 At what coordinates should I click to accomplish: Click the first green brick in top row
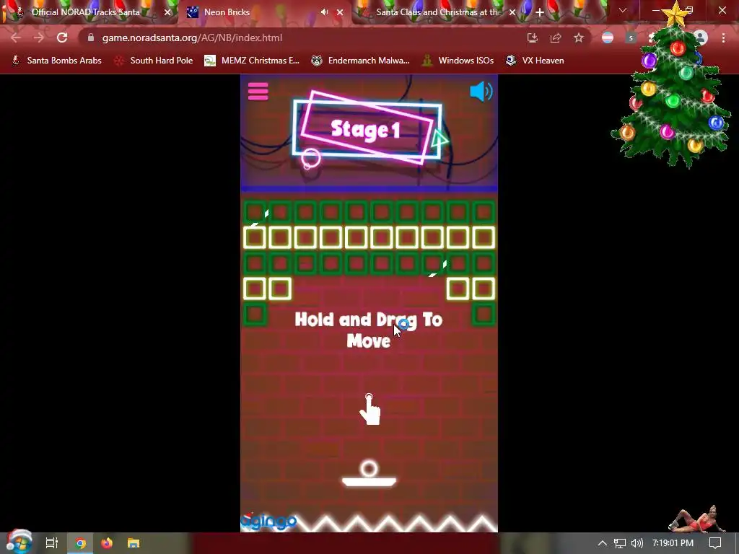(x=255, y=212)
